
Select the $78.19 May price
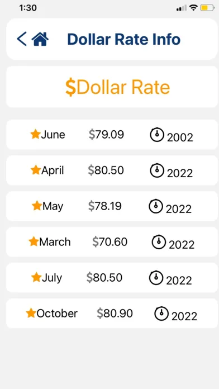(105, 206)
